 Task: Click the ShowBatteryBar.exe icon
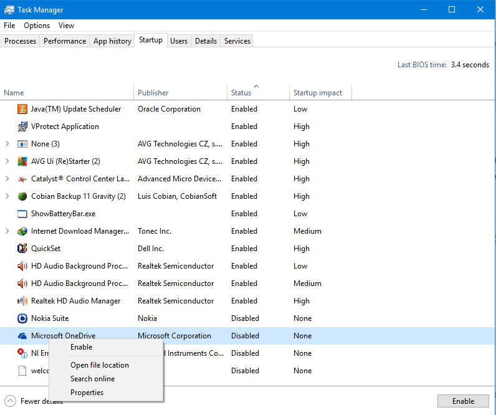pyautogui.click(x=22, y=214)
